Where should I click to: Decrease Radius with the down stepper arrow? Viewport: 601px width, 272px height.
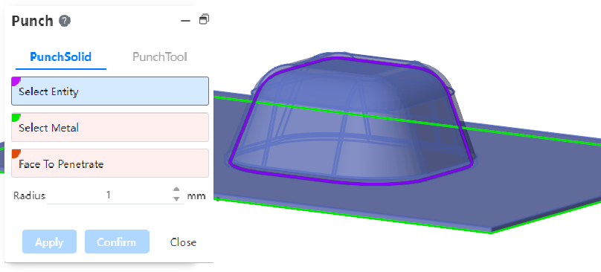pyautogui.click(x=176, y=198)
